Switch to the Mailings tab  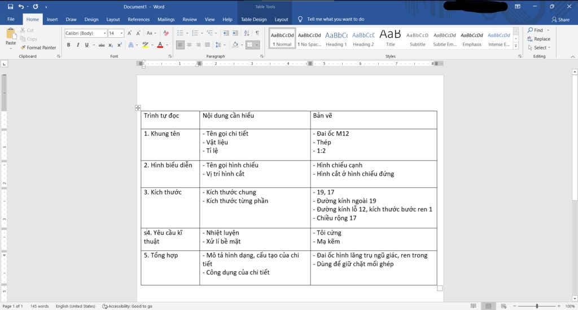pos(166,19)
